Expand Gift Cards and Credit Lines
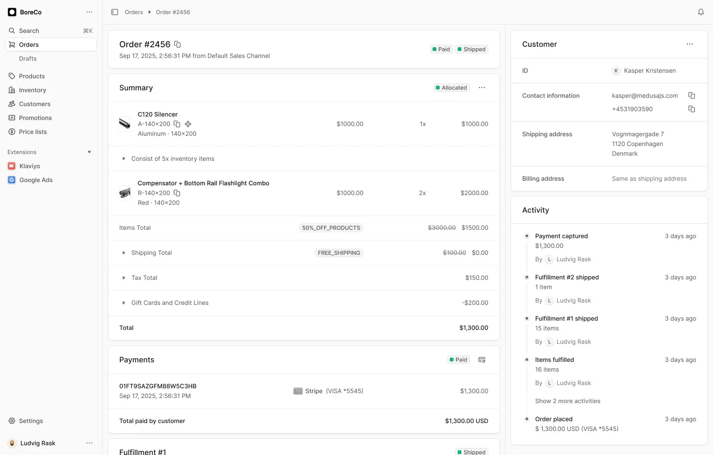Image resolution: width=713 pixels, height=455 pixels. point(123,303)
